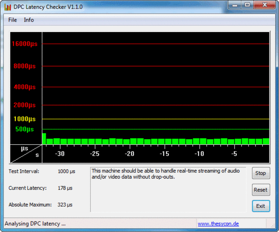
Task: Minimize the DPC Latency Checker window
Action: pyautogui.click(x=235, y=5)
